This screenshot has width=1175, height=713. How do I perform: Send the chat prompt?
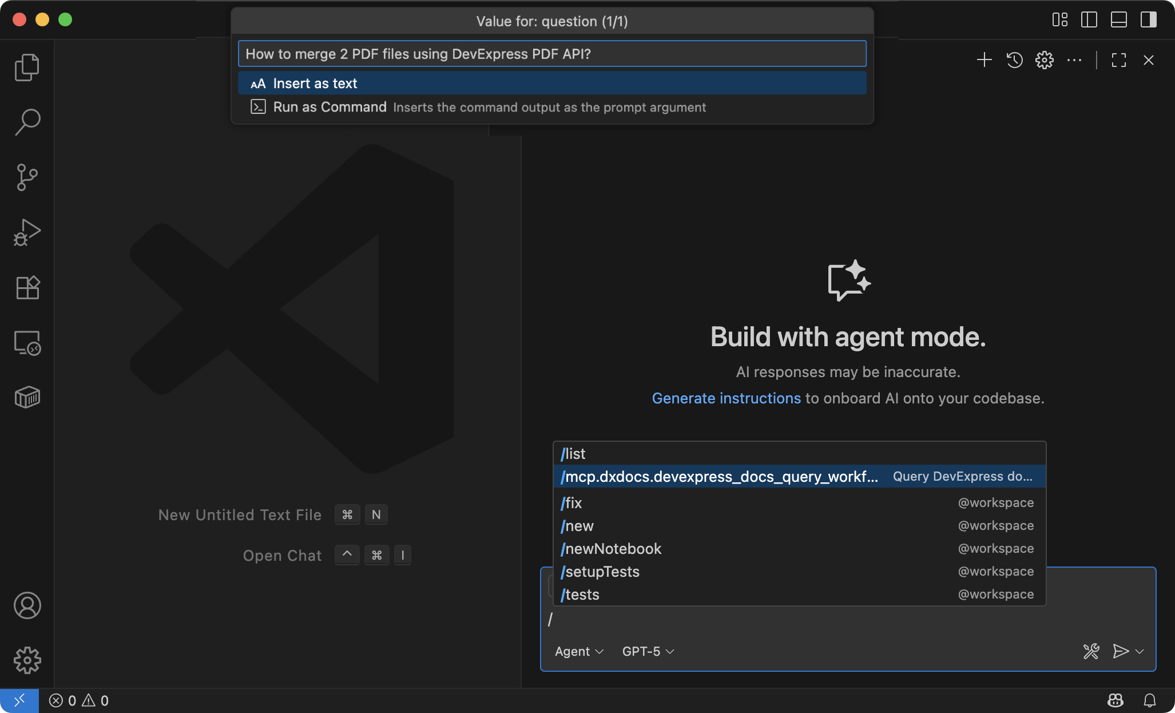1121,651
